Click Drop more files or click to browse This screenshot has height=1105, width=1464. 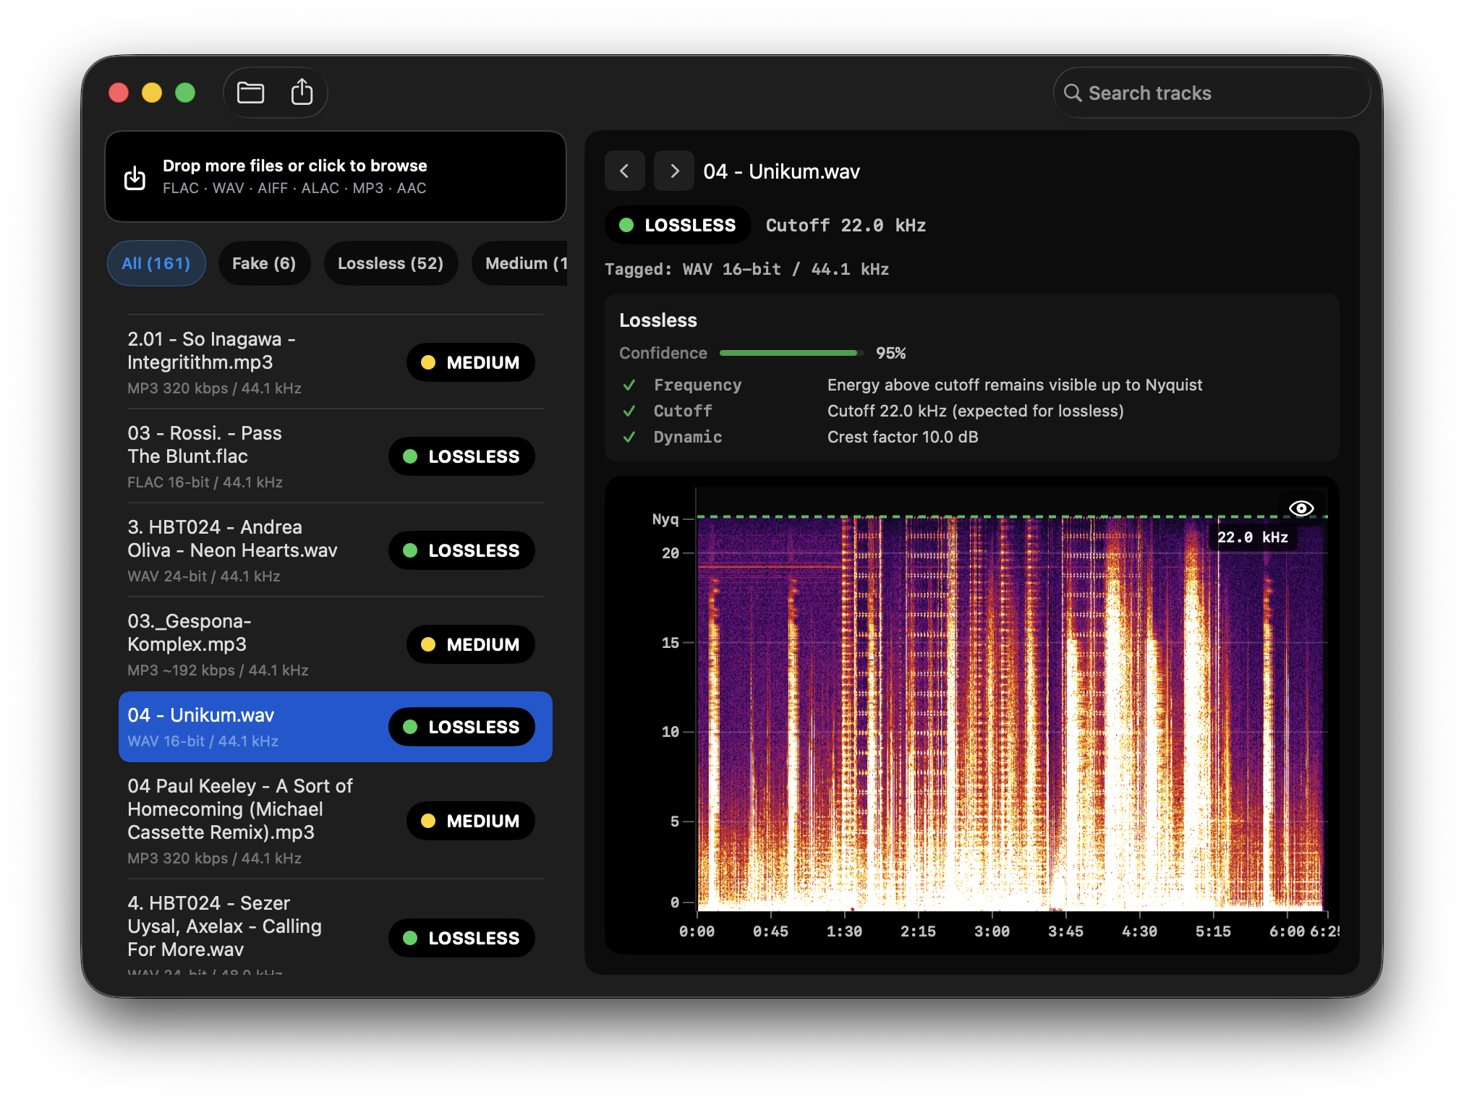[x=336, y=176]
